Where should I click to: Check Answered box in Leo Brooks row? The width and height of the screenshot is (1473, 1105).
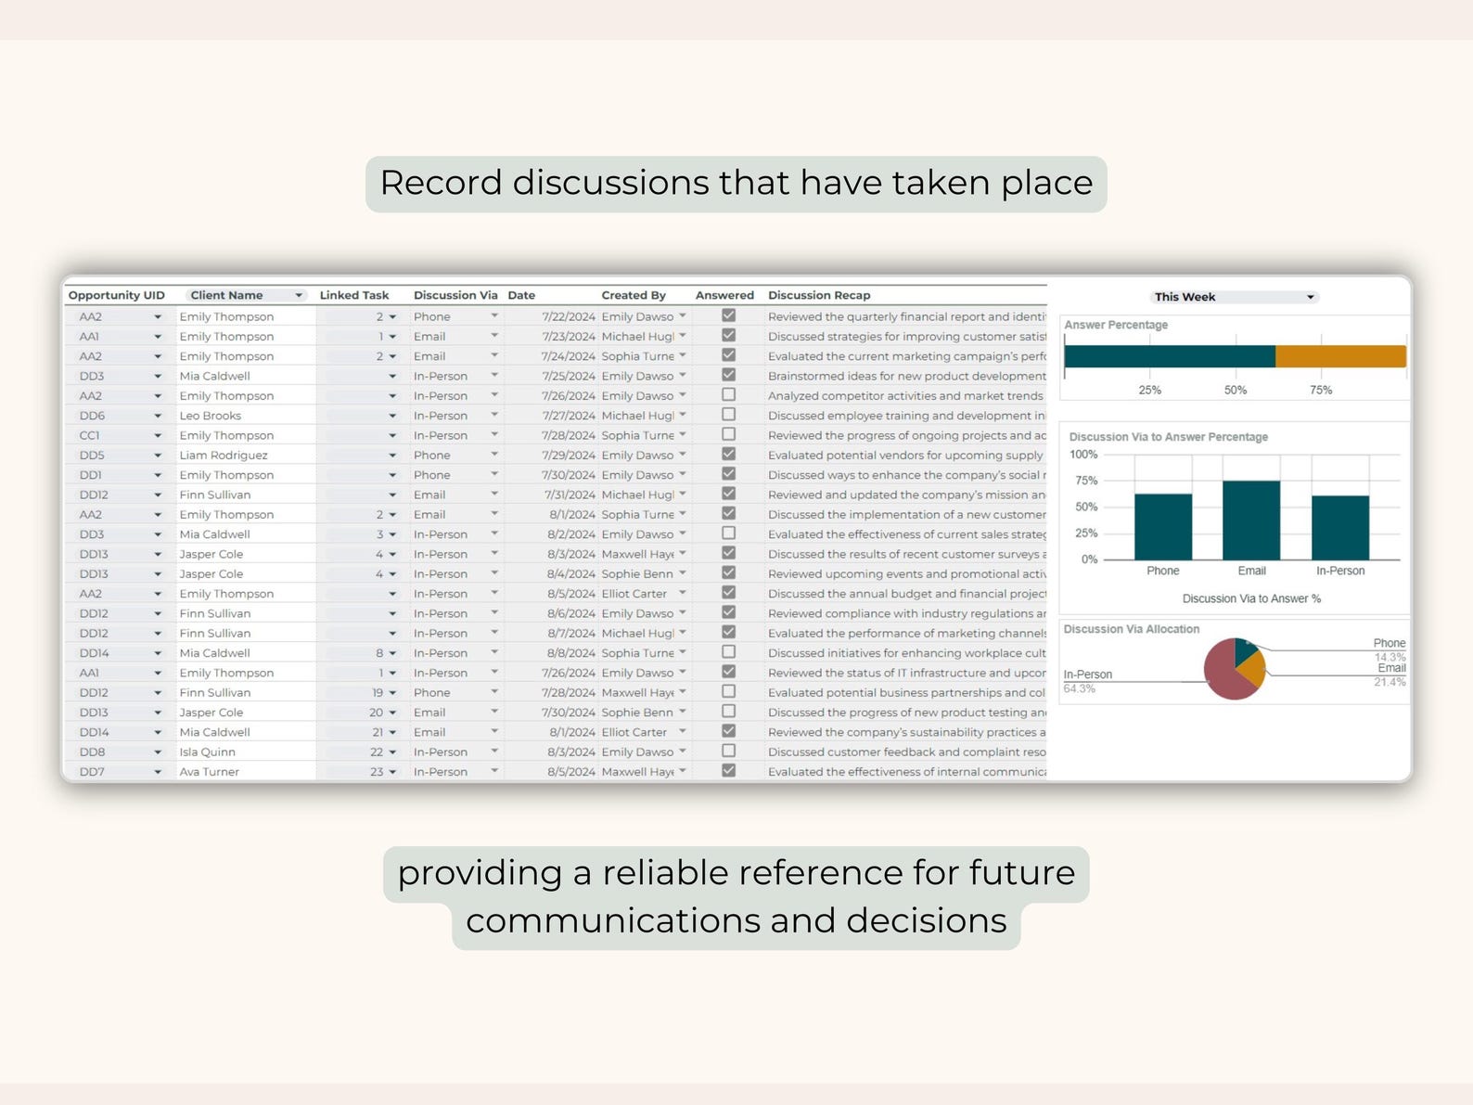(x=729, y=415)
